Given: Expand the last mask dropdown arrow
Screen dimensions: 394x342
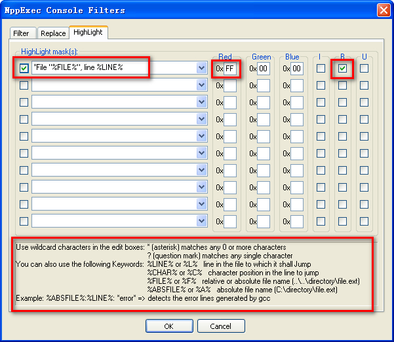Looking at the screenshot, I should pos(201,221).
